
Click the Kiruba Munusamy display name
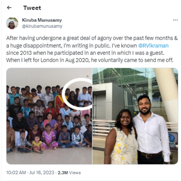pos(42,20)
